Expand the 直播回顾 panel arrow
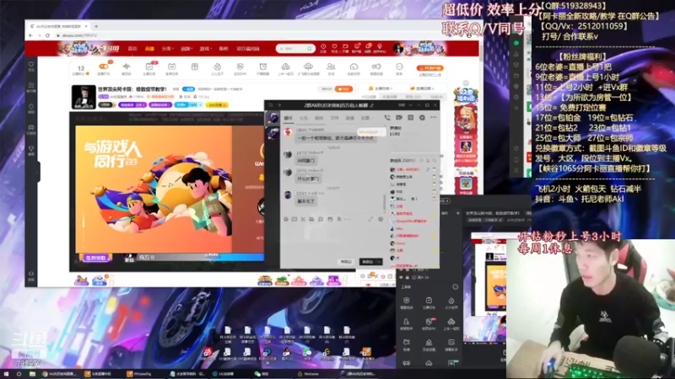Screen dimensions: 675x379 point(434,88)
